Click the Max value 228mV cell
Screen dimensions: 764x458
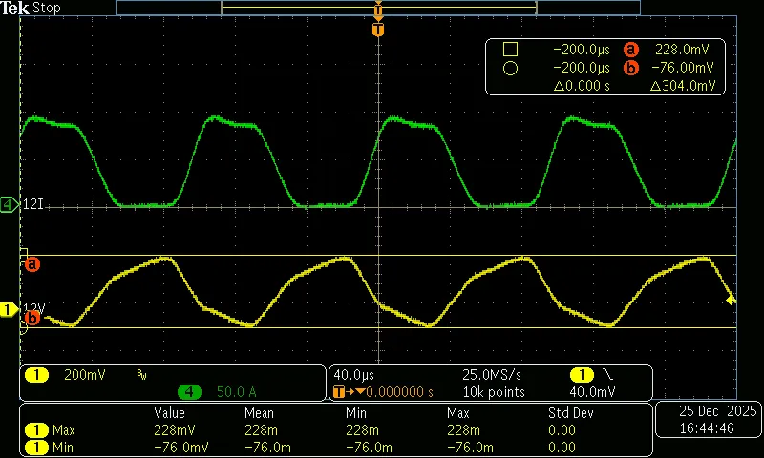click(x=175, y=430)
